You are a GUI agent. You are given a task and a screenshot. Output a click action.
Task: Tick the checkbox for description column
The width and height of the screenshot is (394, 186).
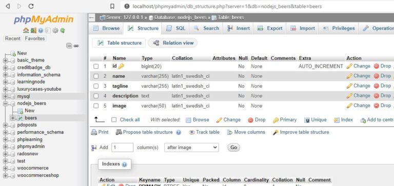pos(96,96)
